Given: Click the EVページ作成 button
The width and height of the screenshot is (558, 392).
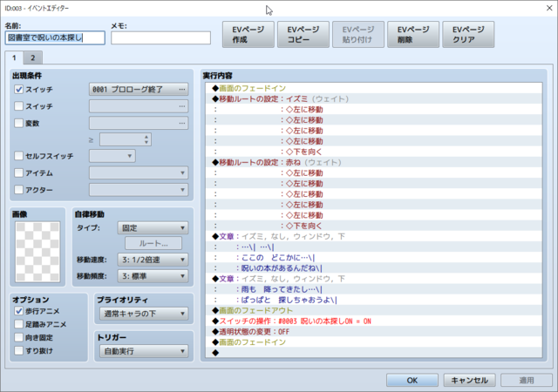Looking at the screenshot, I should coord(248,35).
